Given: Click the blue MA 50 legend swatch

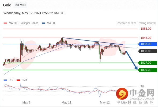Looking at the screenshot, I should (x=43, y=23).
